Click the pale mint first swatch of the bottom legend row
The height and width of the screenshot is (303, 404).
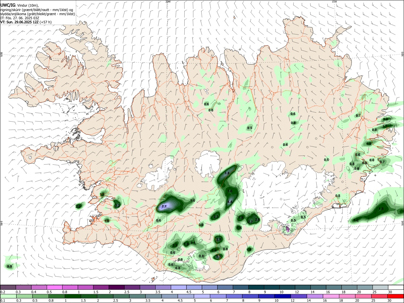8,296
